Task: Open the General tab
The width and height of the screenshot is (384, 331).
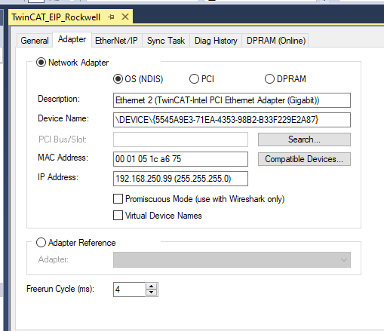Action: coord(35,41)
